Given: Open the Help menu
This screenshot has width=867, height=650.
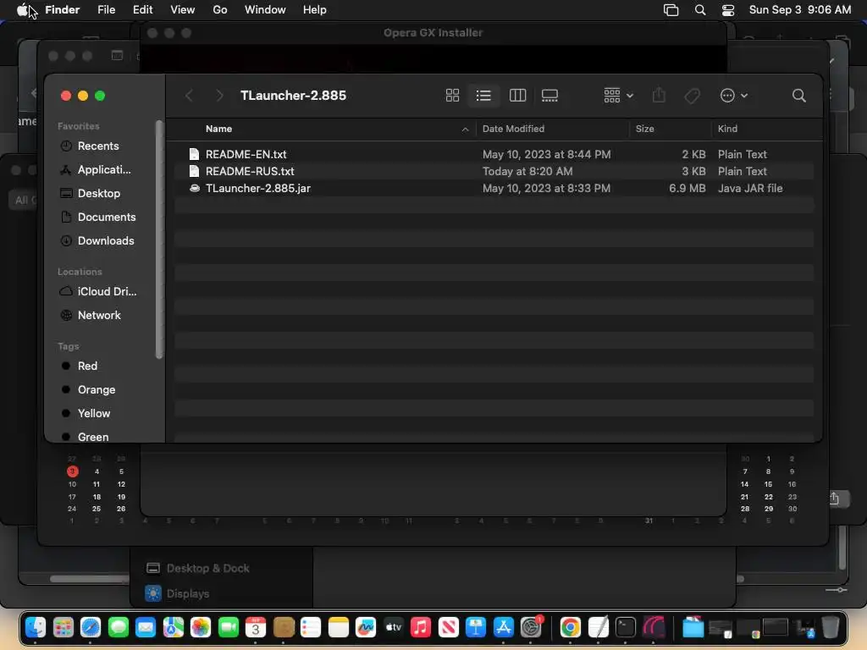Looking at the screenshot, I should coord(315,10).
